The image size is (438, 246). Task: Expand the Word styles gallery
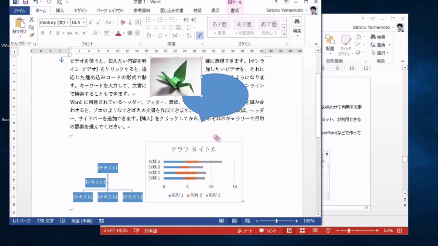tap(284, 34)
